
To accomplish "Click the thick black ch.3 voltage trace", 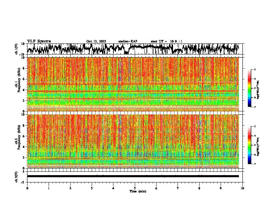I will pyautogui.click(x=133, y=176).
